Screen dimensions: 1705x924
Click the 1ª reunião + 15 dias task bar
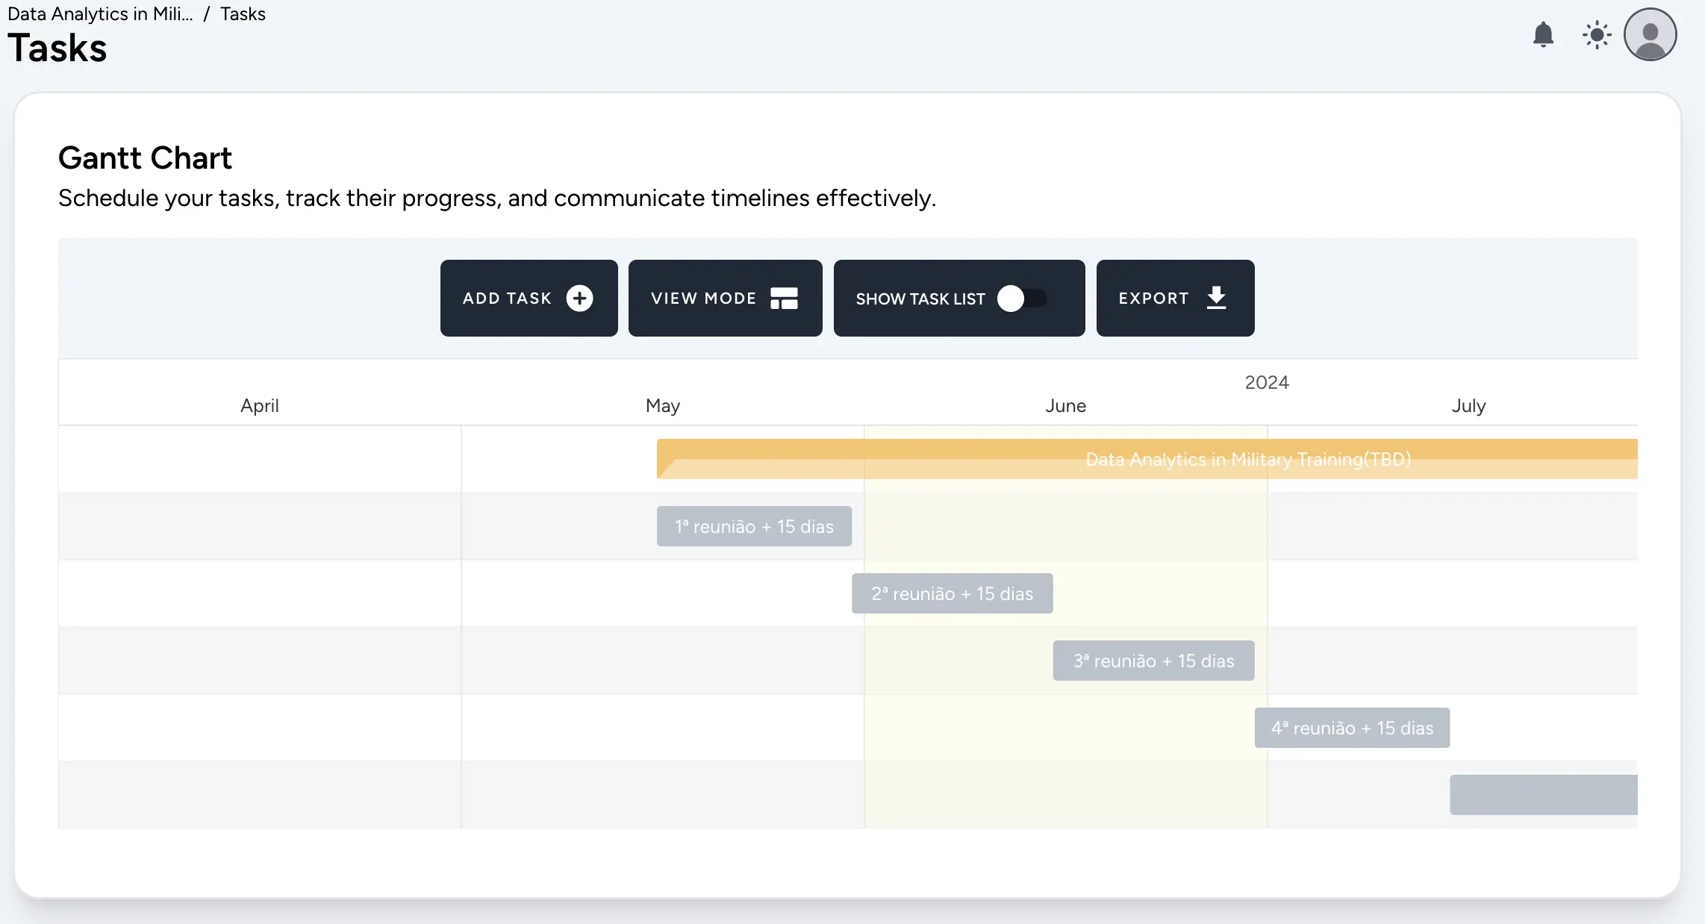coord(753,525)
